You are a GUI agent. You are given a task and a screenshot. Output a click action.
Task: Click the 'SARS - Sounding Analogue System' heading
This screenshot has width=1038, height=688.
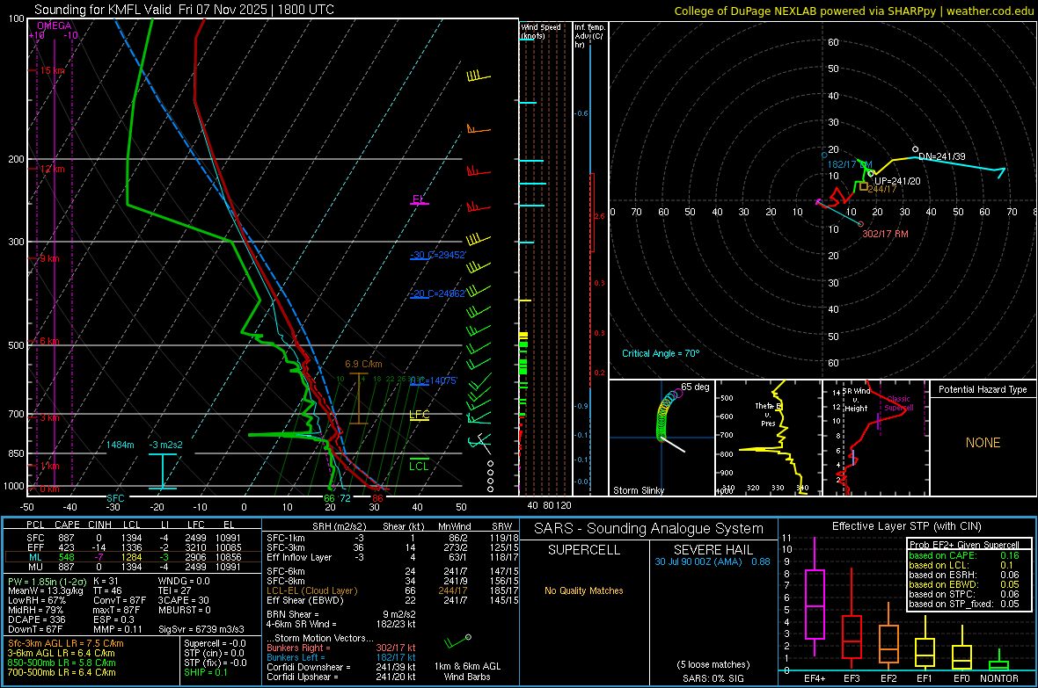coord(649,529)
